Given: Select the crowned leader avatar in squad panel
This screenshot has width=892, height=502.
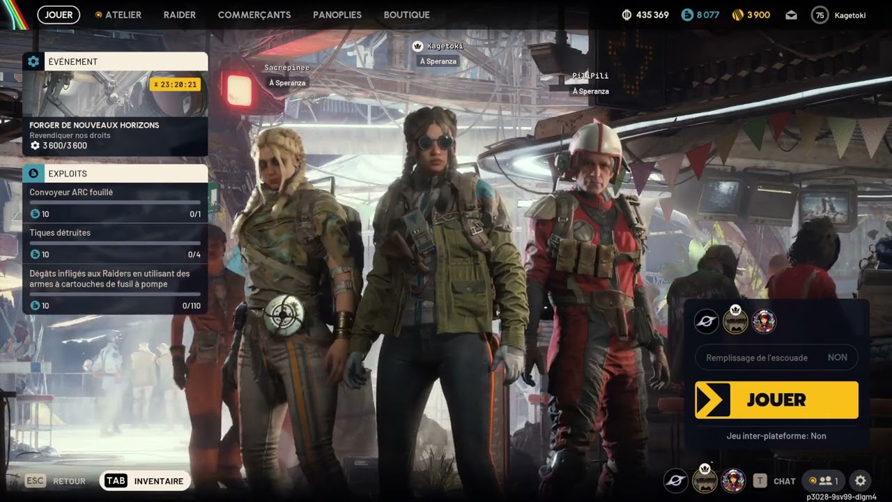Looking at the screenshot, I should tap(735, 320).
